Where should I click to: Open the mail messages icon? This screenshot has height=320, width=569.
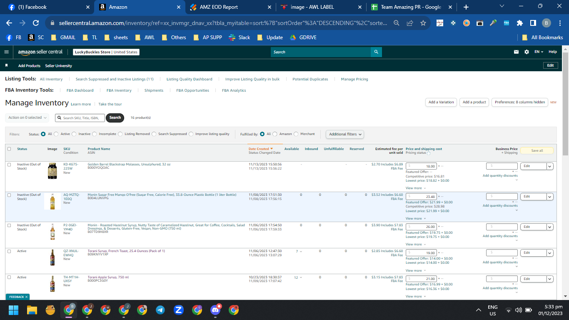[x=517, y=52]
